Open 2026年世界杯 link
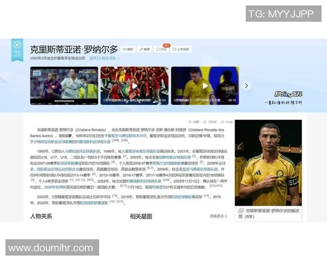 tap(55, 187)
